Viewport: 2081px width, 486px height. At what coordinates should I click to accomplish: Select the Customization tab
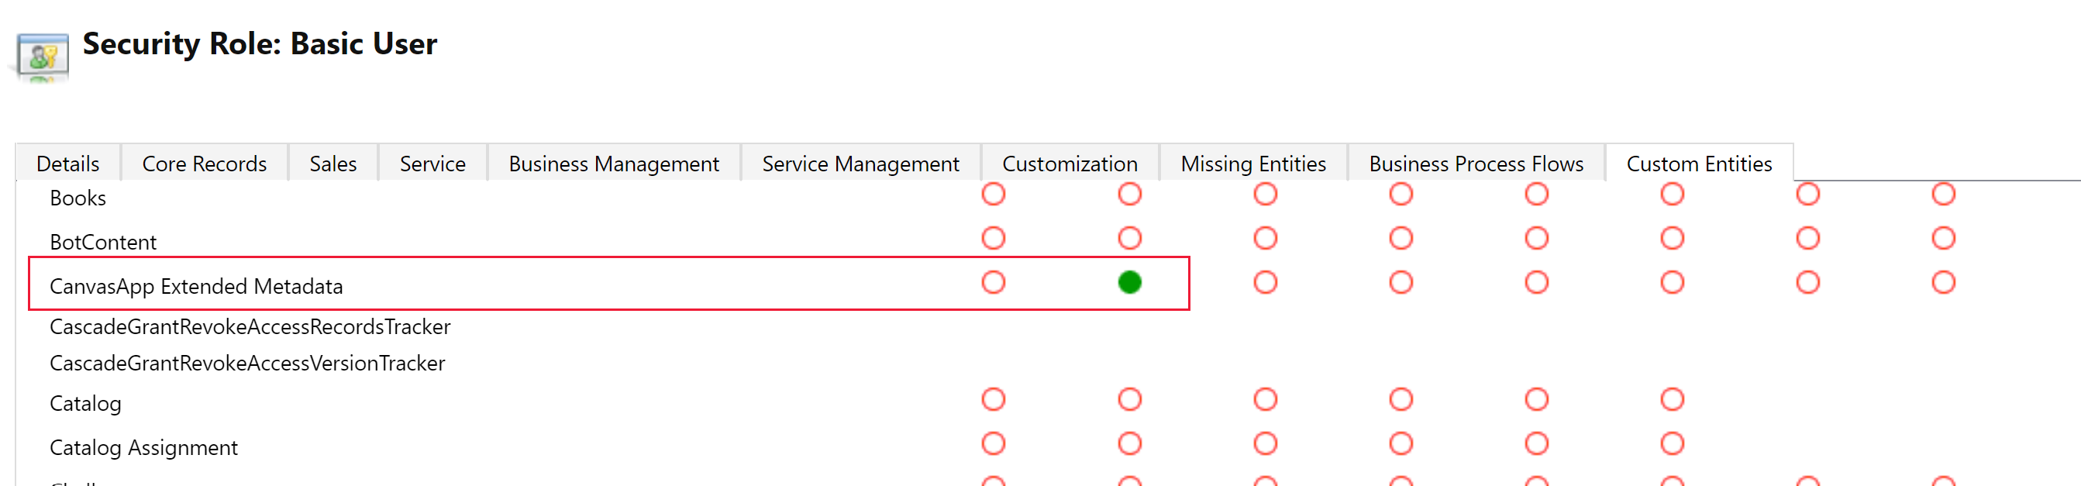pyautogui.click(x=1070, y=163)
